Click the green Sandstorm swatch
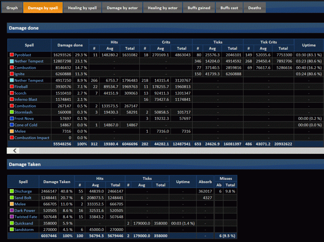 [x=12, y=229]
